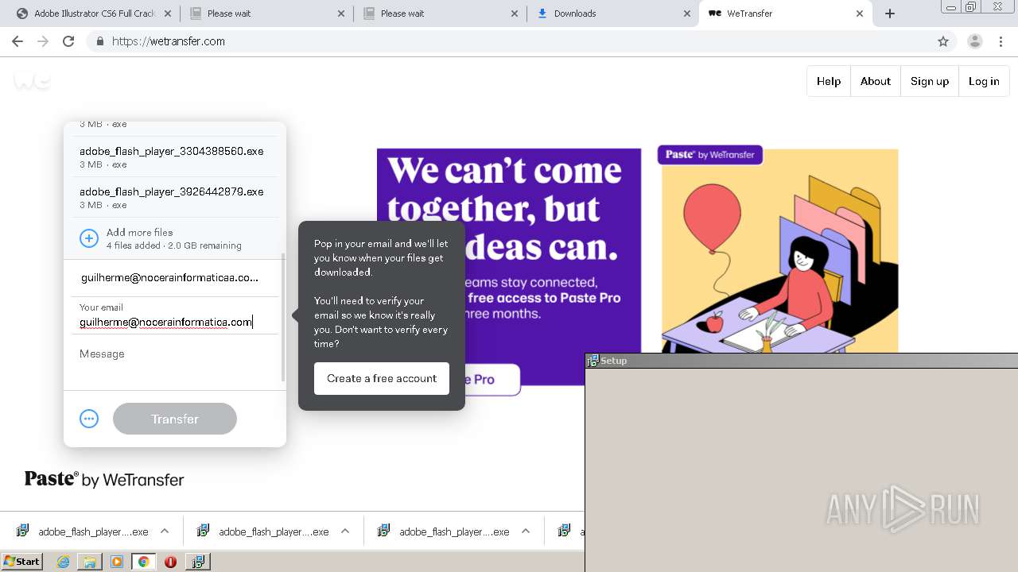
Task: Click the balloon illustration image
Action: tap(710, 218)
